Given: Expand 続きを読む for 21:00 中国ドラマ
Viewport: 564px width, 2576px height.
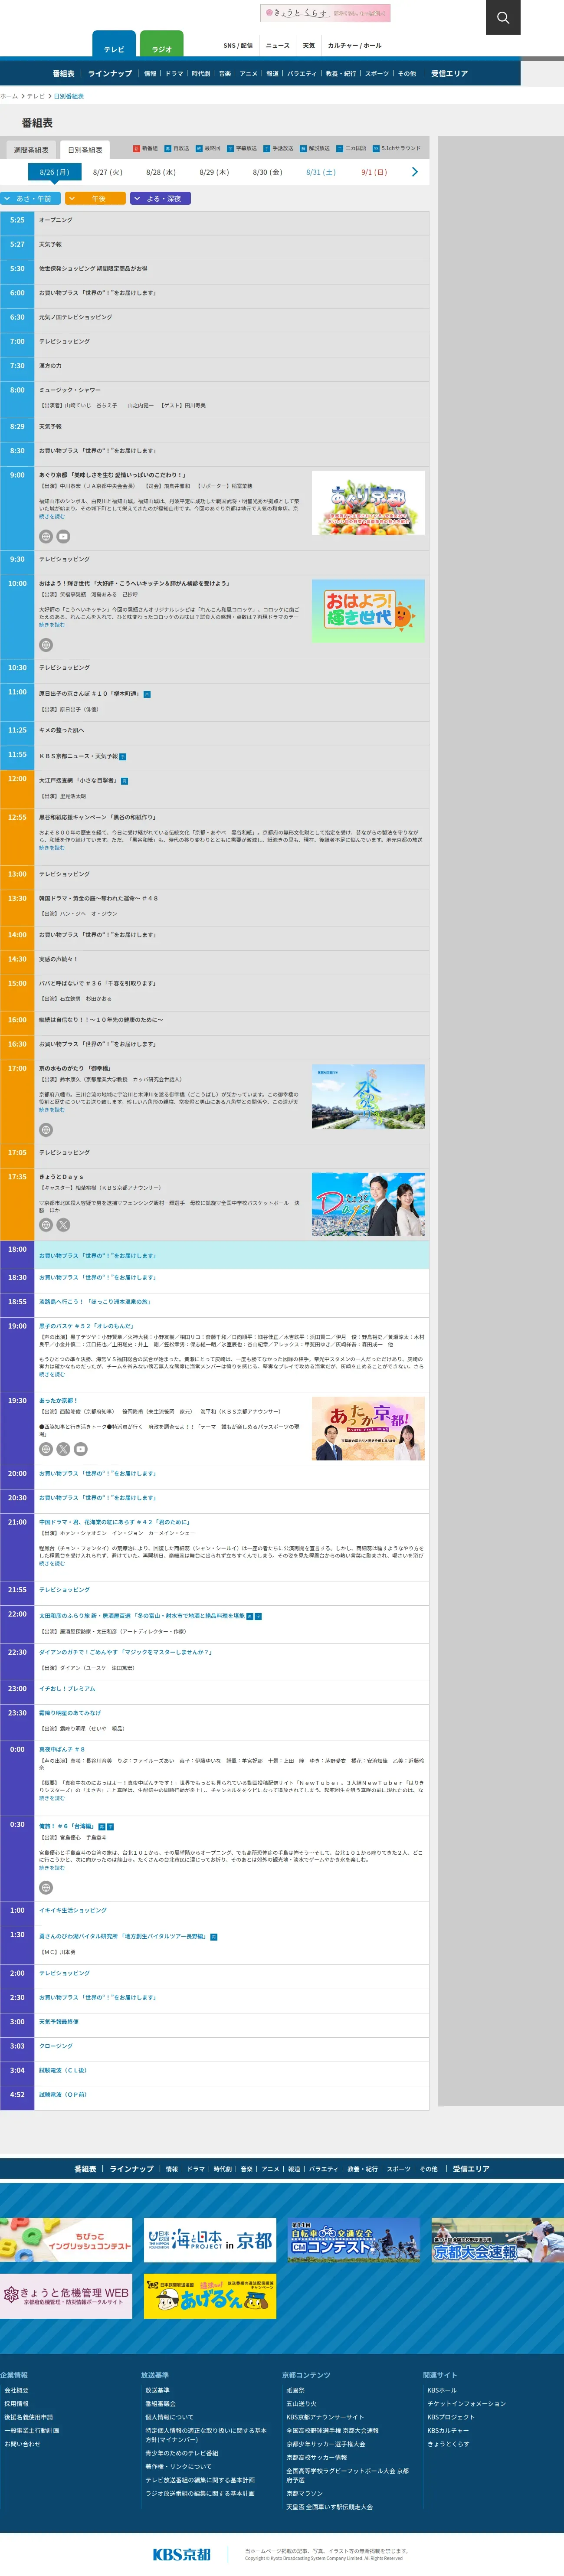Looking at the screenshot, I should coord(52,1563).
